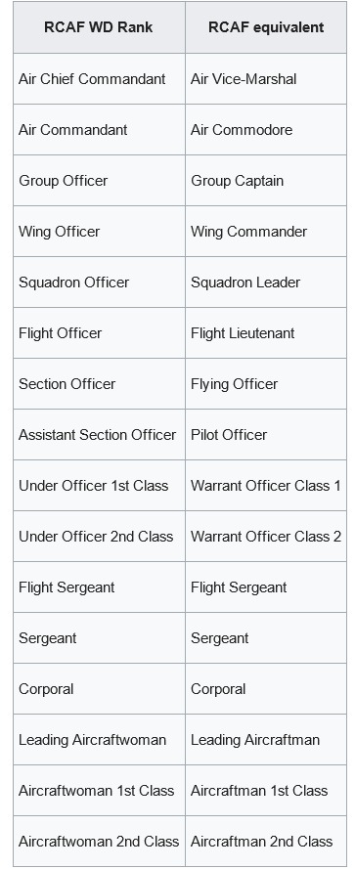Click the Assistant Section Officer text
This screenshot has width=355, height=869.
97,434
